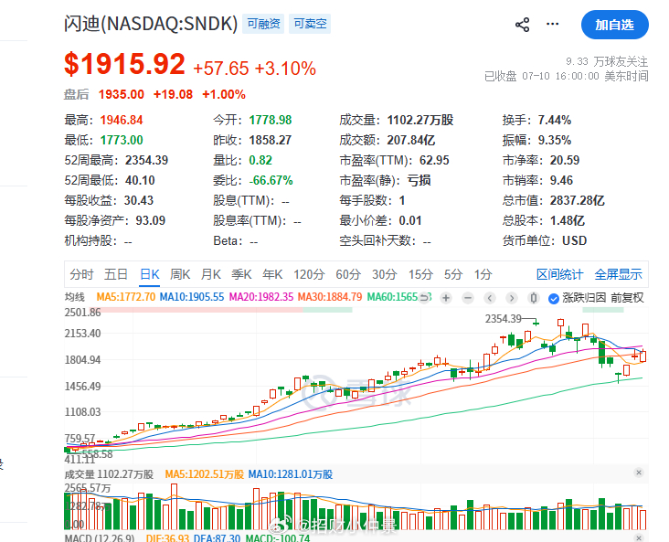Select the 周K tab
Image resolution: width=669 pixels, height=542 pixels.
tap(180, 274)
